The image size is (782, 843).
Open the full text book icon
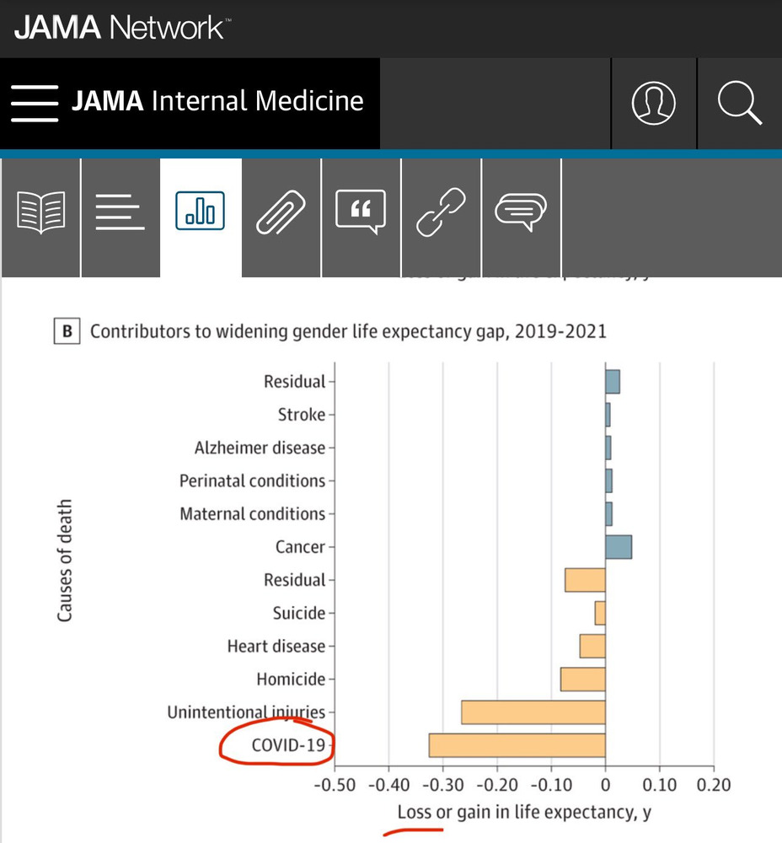(40, 211)
